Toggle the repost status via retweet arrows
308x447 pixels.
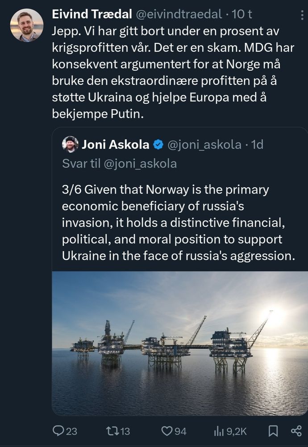(x=113, y=430)
